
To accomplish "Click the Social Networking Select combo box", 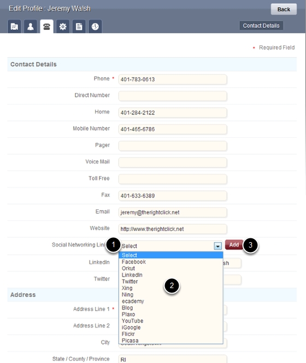I will point(171,246).
